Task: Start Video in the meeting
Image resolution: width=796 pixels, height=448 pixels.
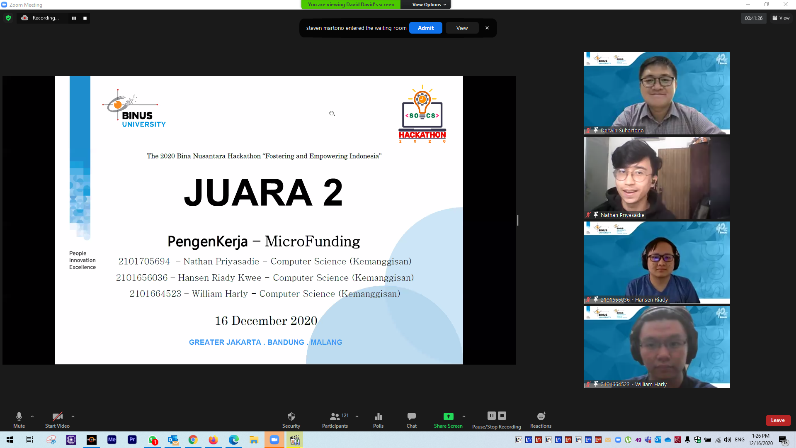Action: (57, 420)
